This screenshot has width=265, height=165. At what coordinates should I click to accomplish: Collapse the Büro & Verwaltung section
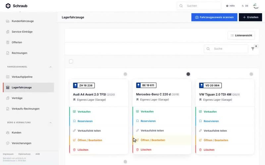pos(51,122)
